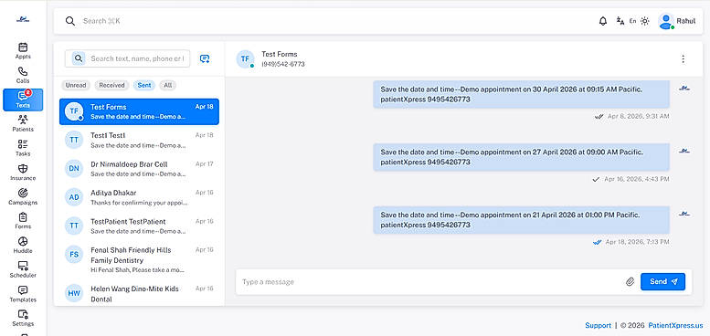Open the TestPatient TestPatient conversation
Screen dimensions: 710x336
(x=139, y=226)
